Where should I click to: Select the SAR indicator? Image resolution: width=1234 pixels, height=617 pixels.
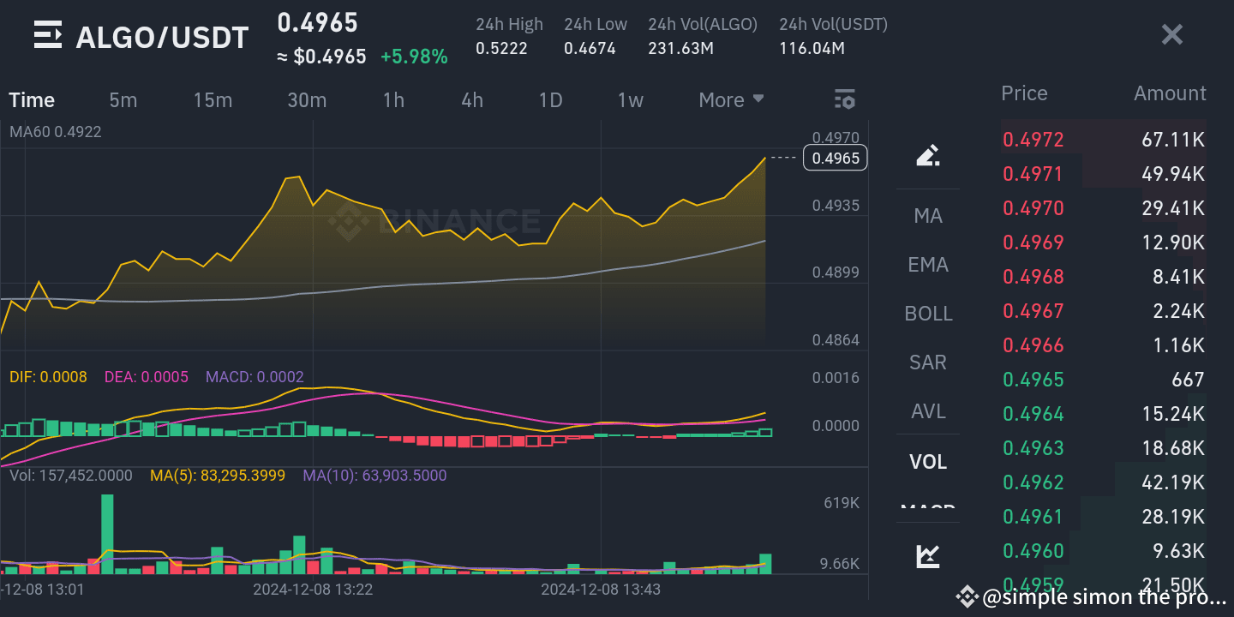coord(928,362)
